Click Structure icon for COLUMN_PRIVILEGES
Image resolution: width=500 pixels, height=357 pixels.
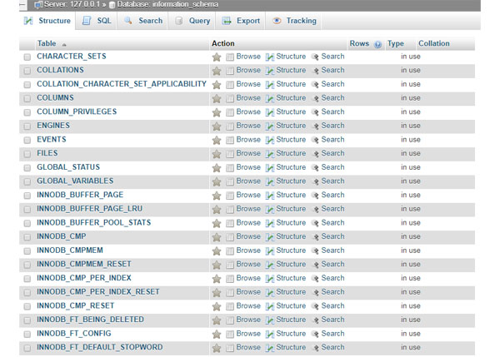[270, 112]
